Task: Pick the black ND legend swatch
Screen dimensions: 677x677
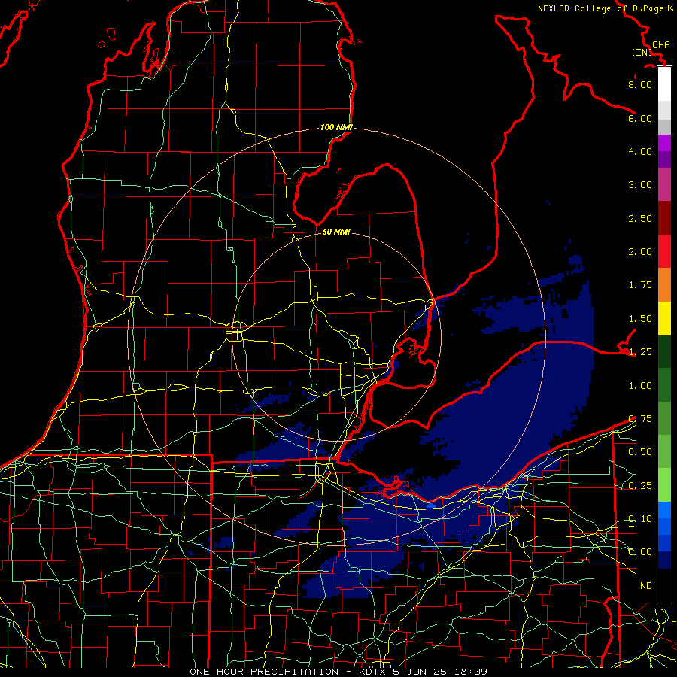Action: [x=664, y=585]
